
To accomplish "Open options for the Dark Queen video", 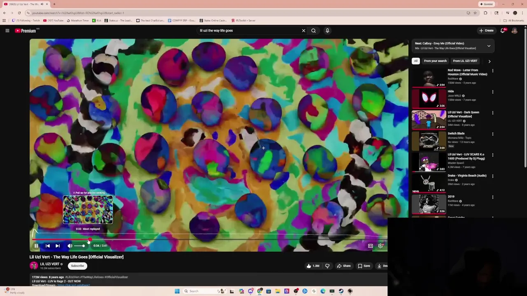I will coord(492,113).
